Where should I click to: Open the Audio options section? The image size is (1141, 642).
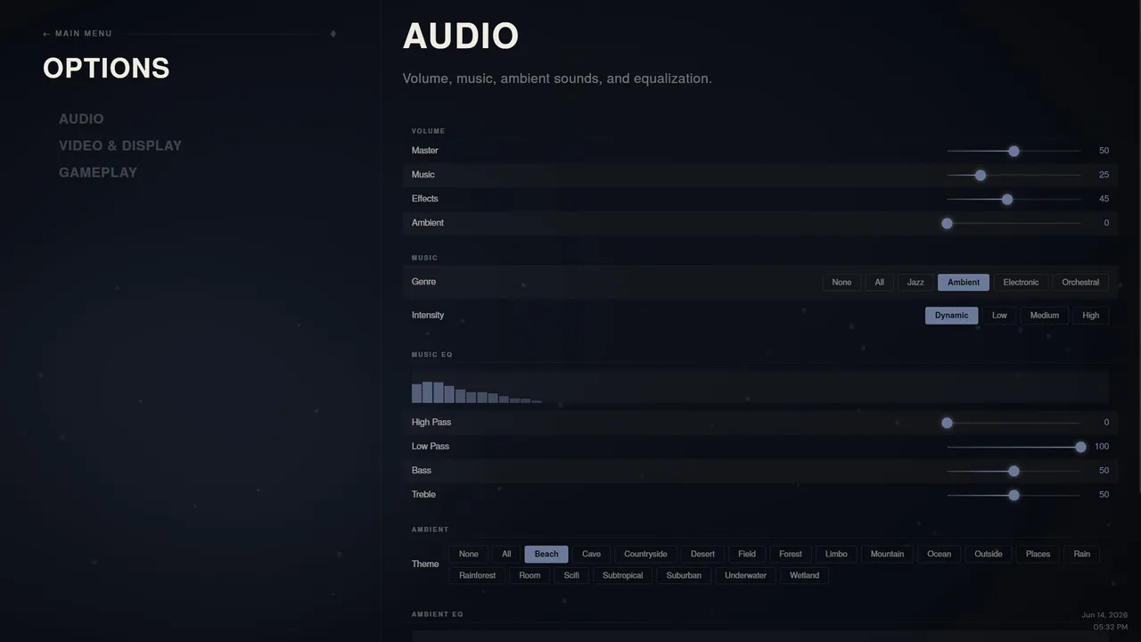[81, 119]
